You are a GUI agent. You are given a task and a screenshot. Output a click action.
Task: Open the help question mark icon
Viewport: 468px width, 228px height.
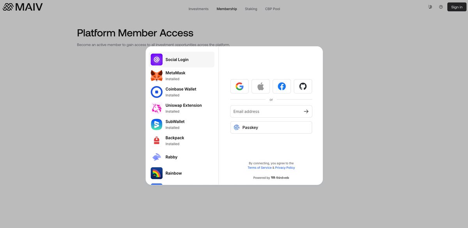(x=441, y=7)
